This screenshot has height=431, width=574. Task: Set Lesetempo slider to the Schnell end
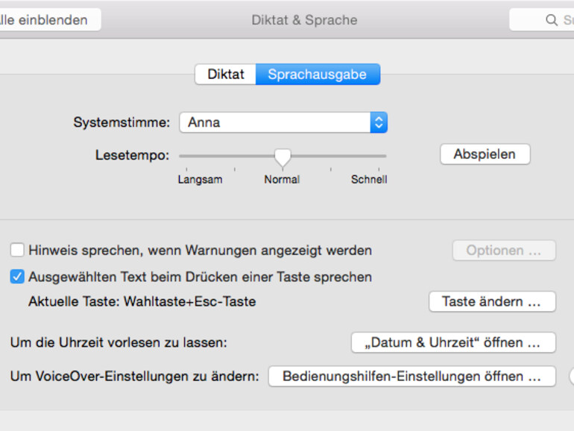point(385,156)
